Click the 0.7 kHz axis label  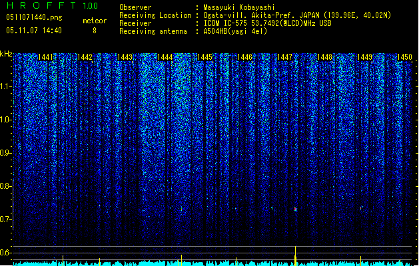(6, 219)
